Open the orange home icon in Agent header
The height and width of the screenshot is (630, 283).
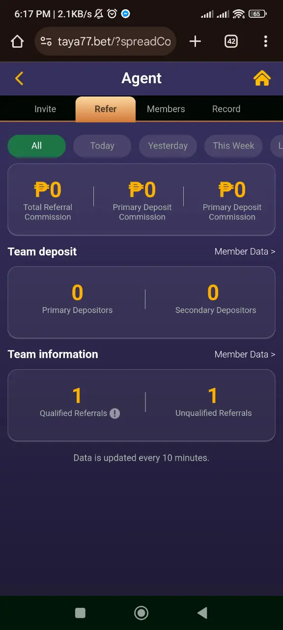click(x=262, y=78)
